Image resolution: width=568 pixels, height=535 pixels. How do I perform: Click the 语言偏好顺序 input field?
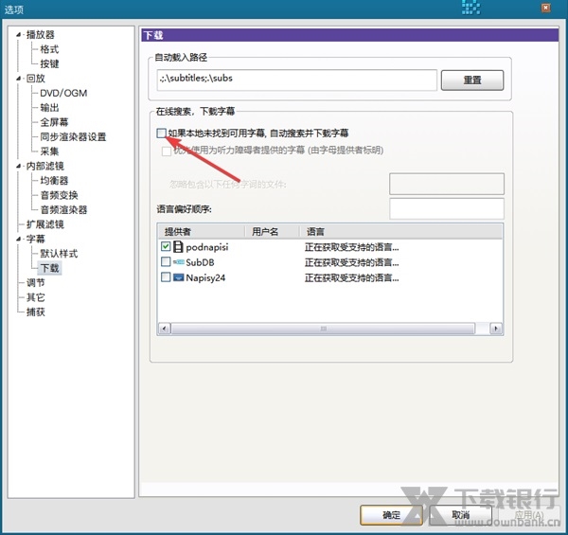coord(447,208)
